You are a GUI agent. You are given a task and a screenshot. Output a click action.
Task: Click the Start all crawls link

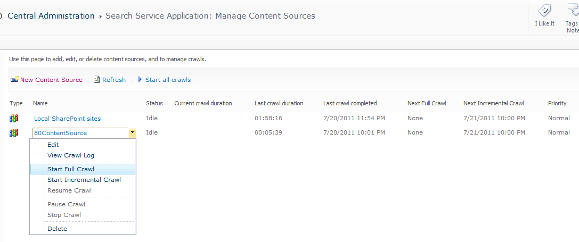168,80
